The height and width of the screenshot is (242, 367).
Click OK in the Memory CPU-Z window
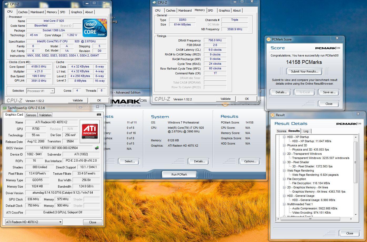click(x=247, y=99)
